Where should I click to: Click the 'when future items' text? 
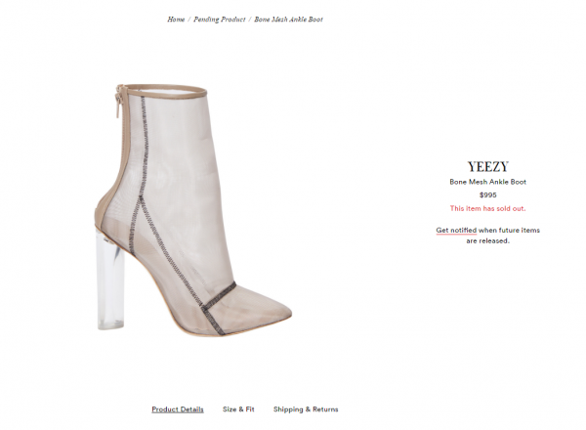[x=509, y=231]
